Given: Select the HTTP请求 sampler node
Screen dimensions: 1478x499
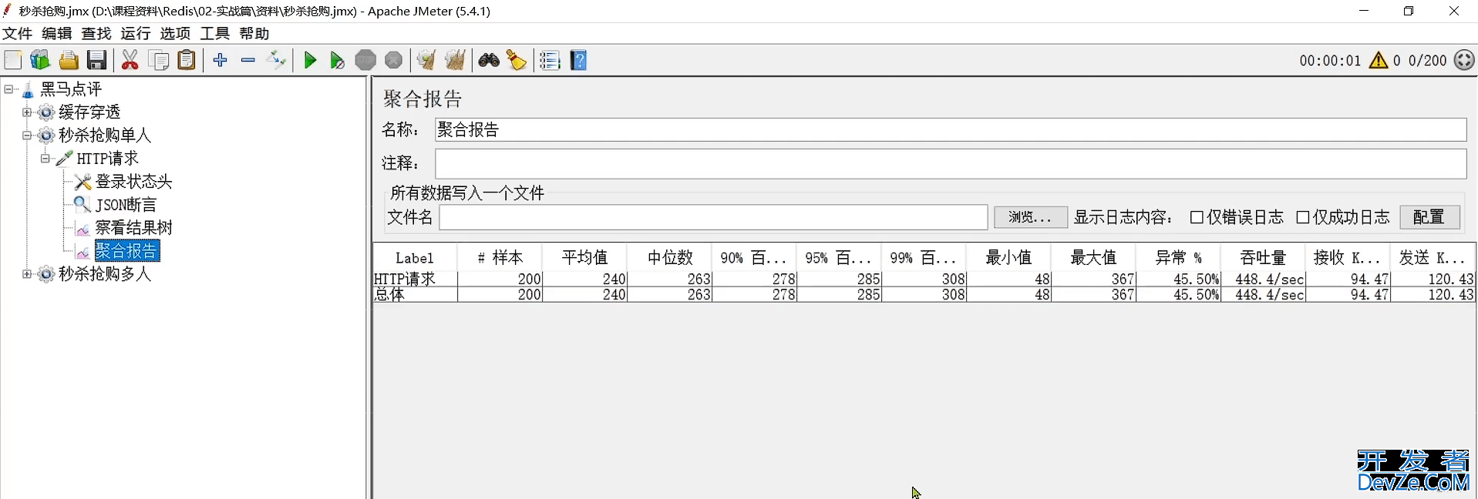Looking at the screenshot, I should 107,159.
